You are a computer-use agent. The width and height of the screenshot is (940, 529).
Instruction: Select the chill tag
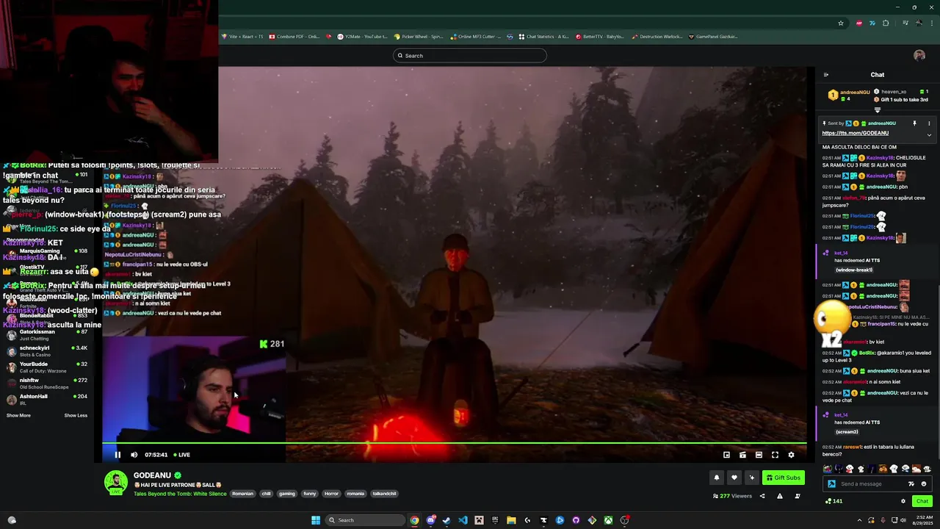click(267, 494)
